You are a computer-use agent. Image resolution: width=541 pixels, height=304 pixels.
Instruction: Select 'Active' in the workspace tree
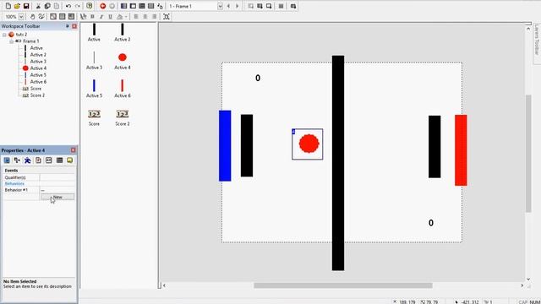point(36,48)
